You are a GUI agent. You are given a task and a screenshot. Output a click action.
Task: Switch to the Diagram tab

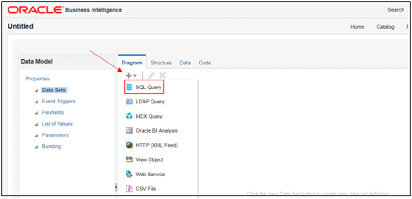(132, 63)
